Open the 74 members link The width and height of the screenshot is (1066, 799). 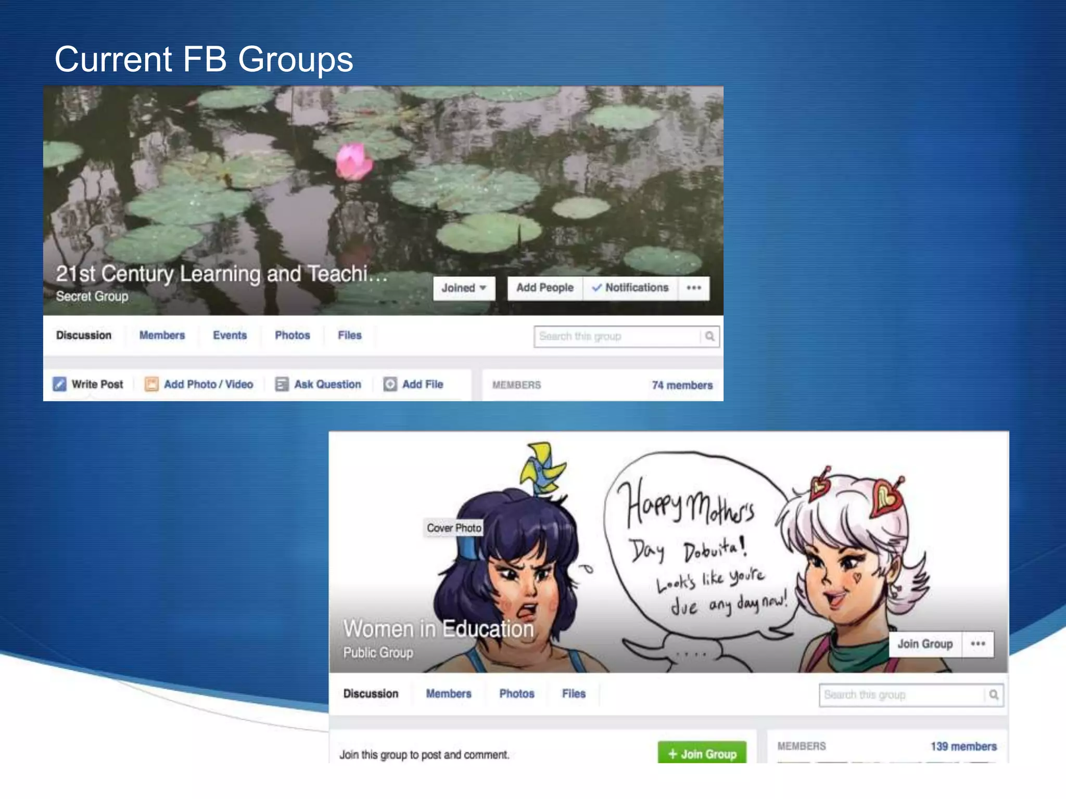click(682, 385)
